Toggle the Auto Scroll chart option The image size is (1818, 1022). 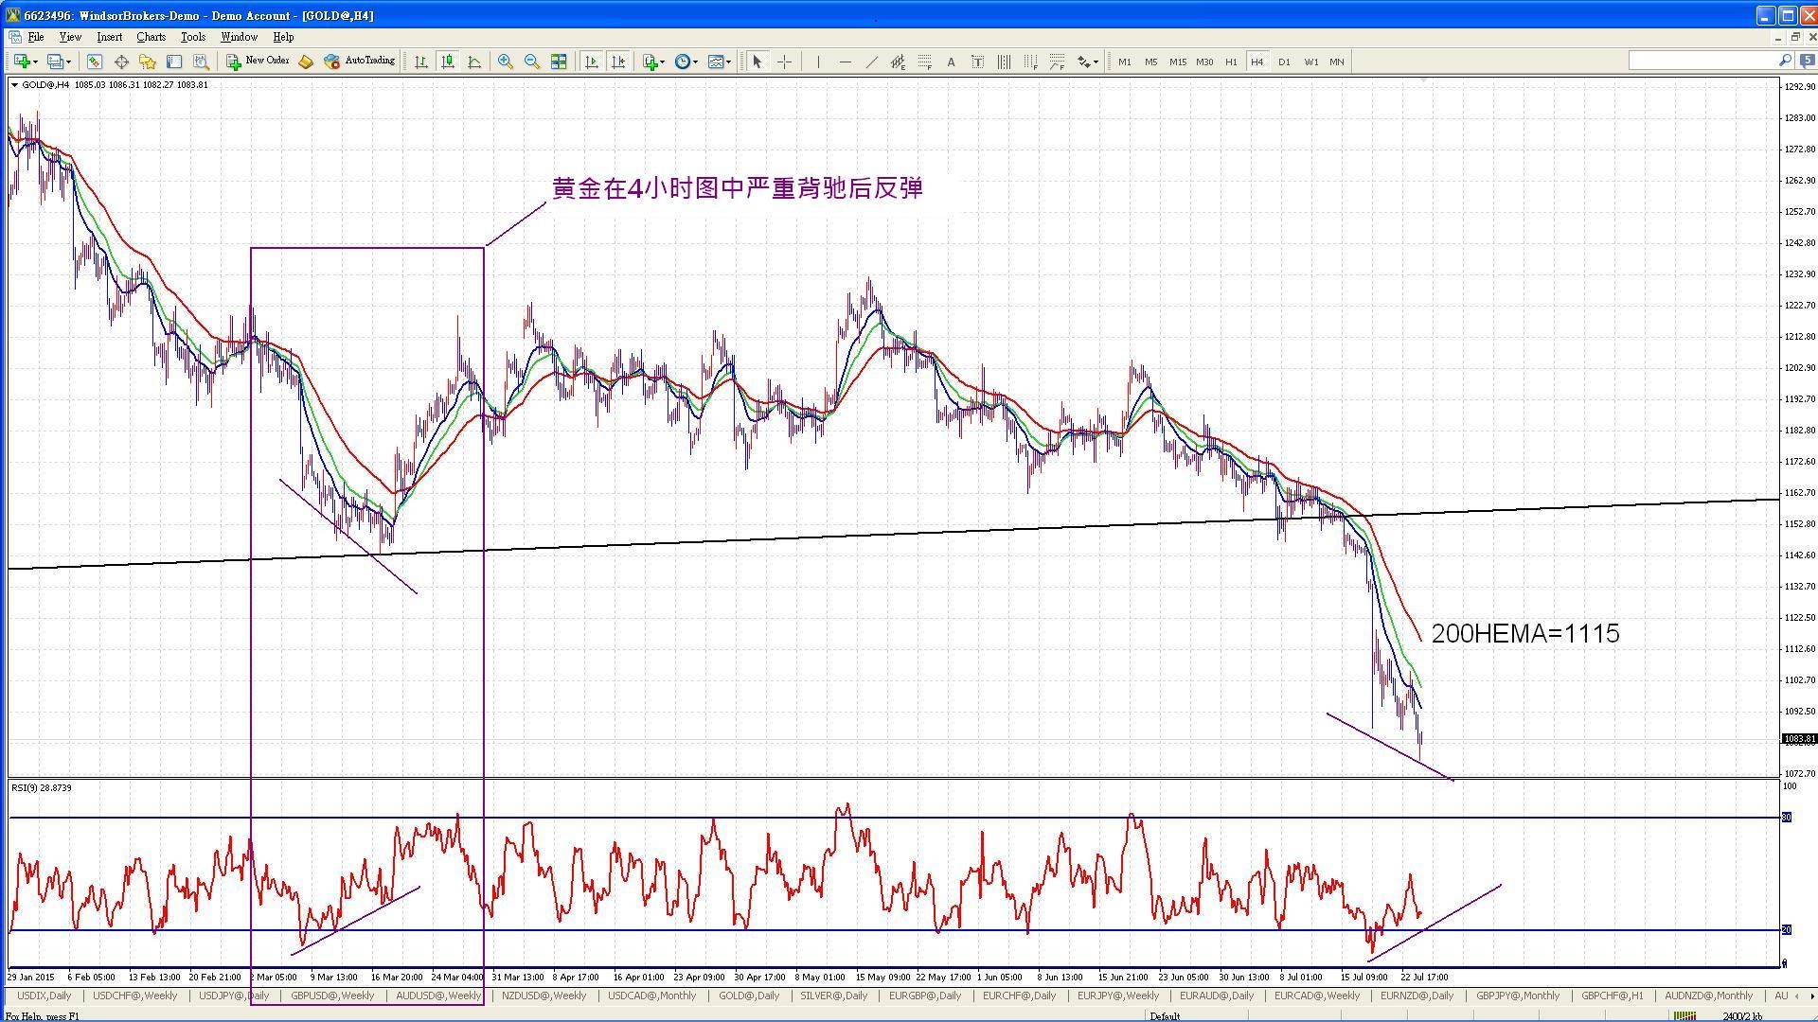[592, 62]
